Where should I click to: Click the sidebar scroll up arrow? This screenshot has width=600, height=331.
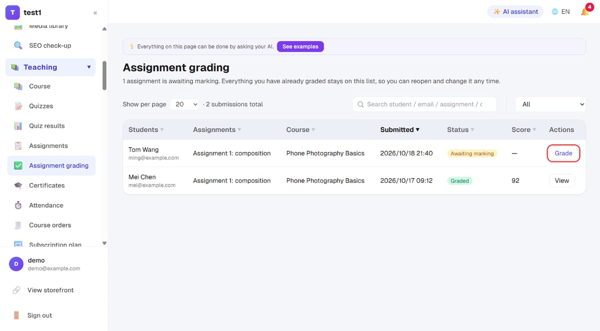pyautogui.click(x=104, y=29)
